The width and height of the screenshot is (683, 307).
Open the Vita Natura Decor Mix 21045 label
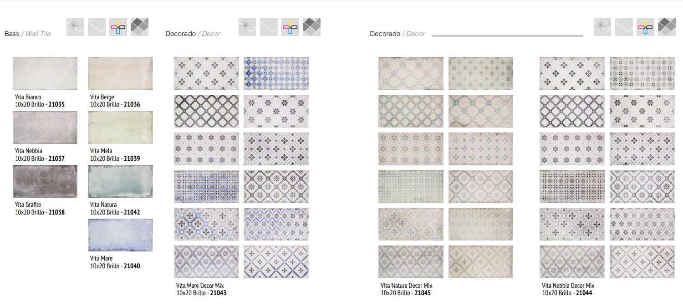[406, 289]
